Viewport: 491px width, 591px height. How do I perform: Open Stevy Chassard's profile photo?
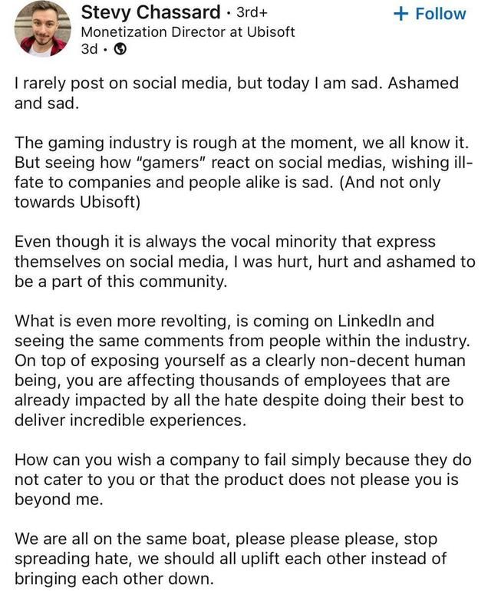coord(43,28)
